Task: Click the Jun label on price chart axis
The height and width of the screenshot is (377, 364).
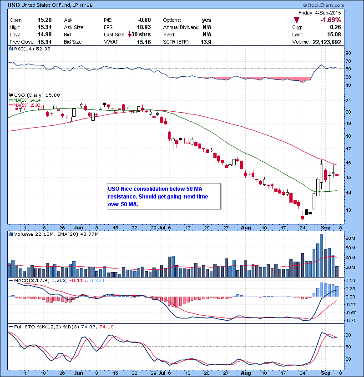Action: (x=79, y=228)
